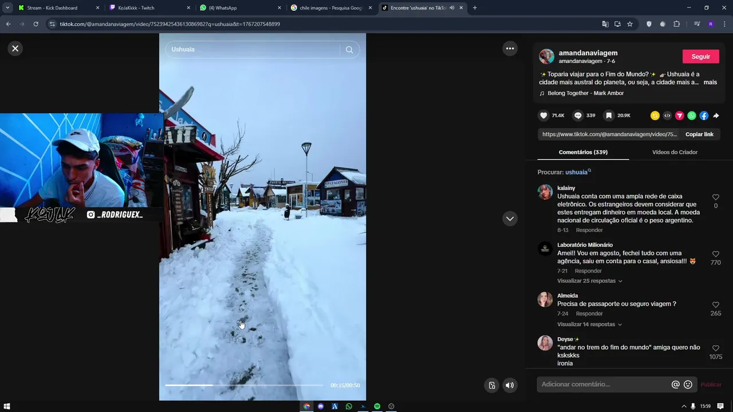
Task: Open the Chrome extensions puzzle icon
Action: click(676, 24)
